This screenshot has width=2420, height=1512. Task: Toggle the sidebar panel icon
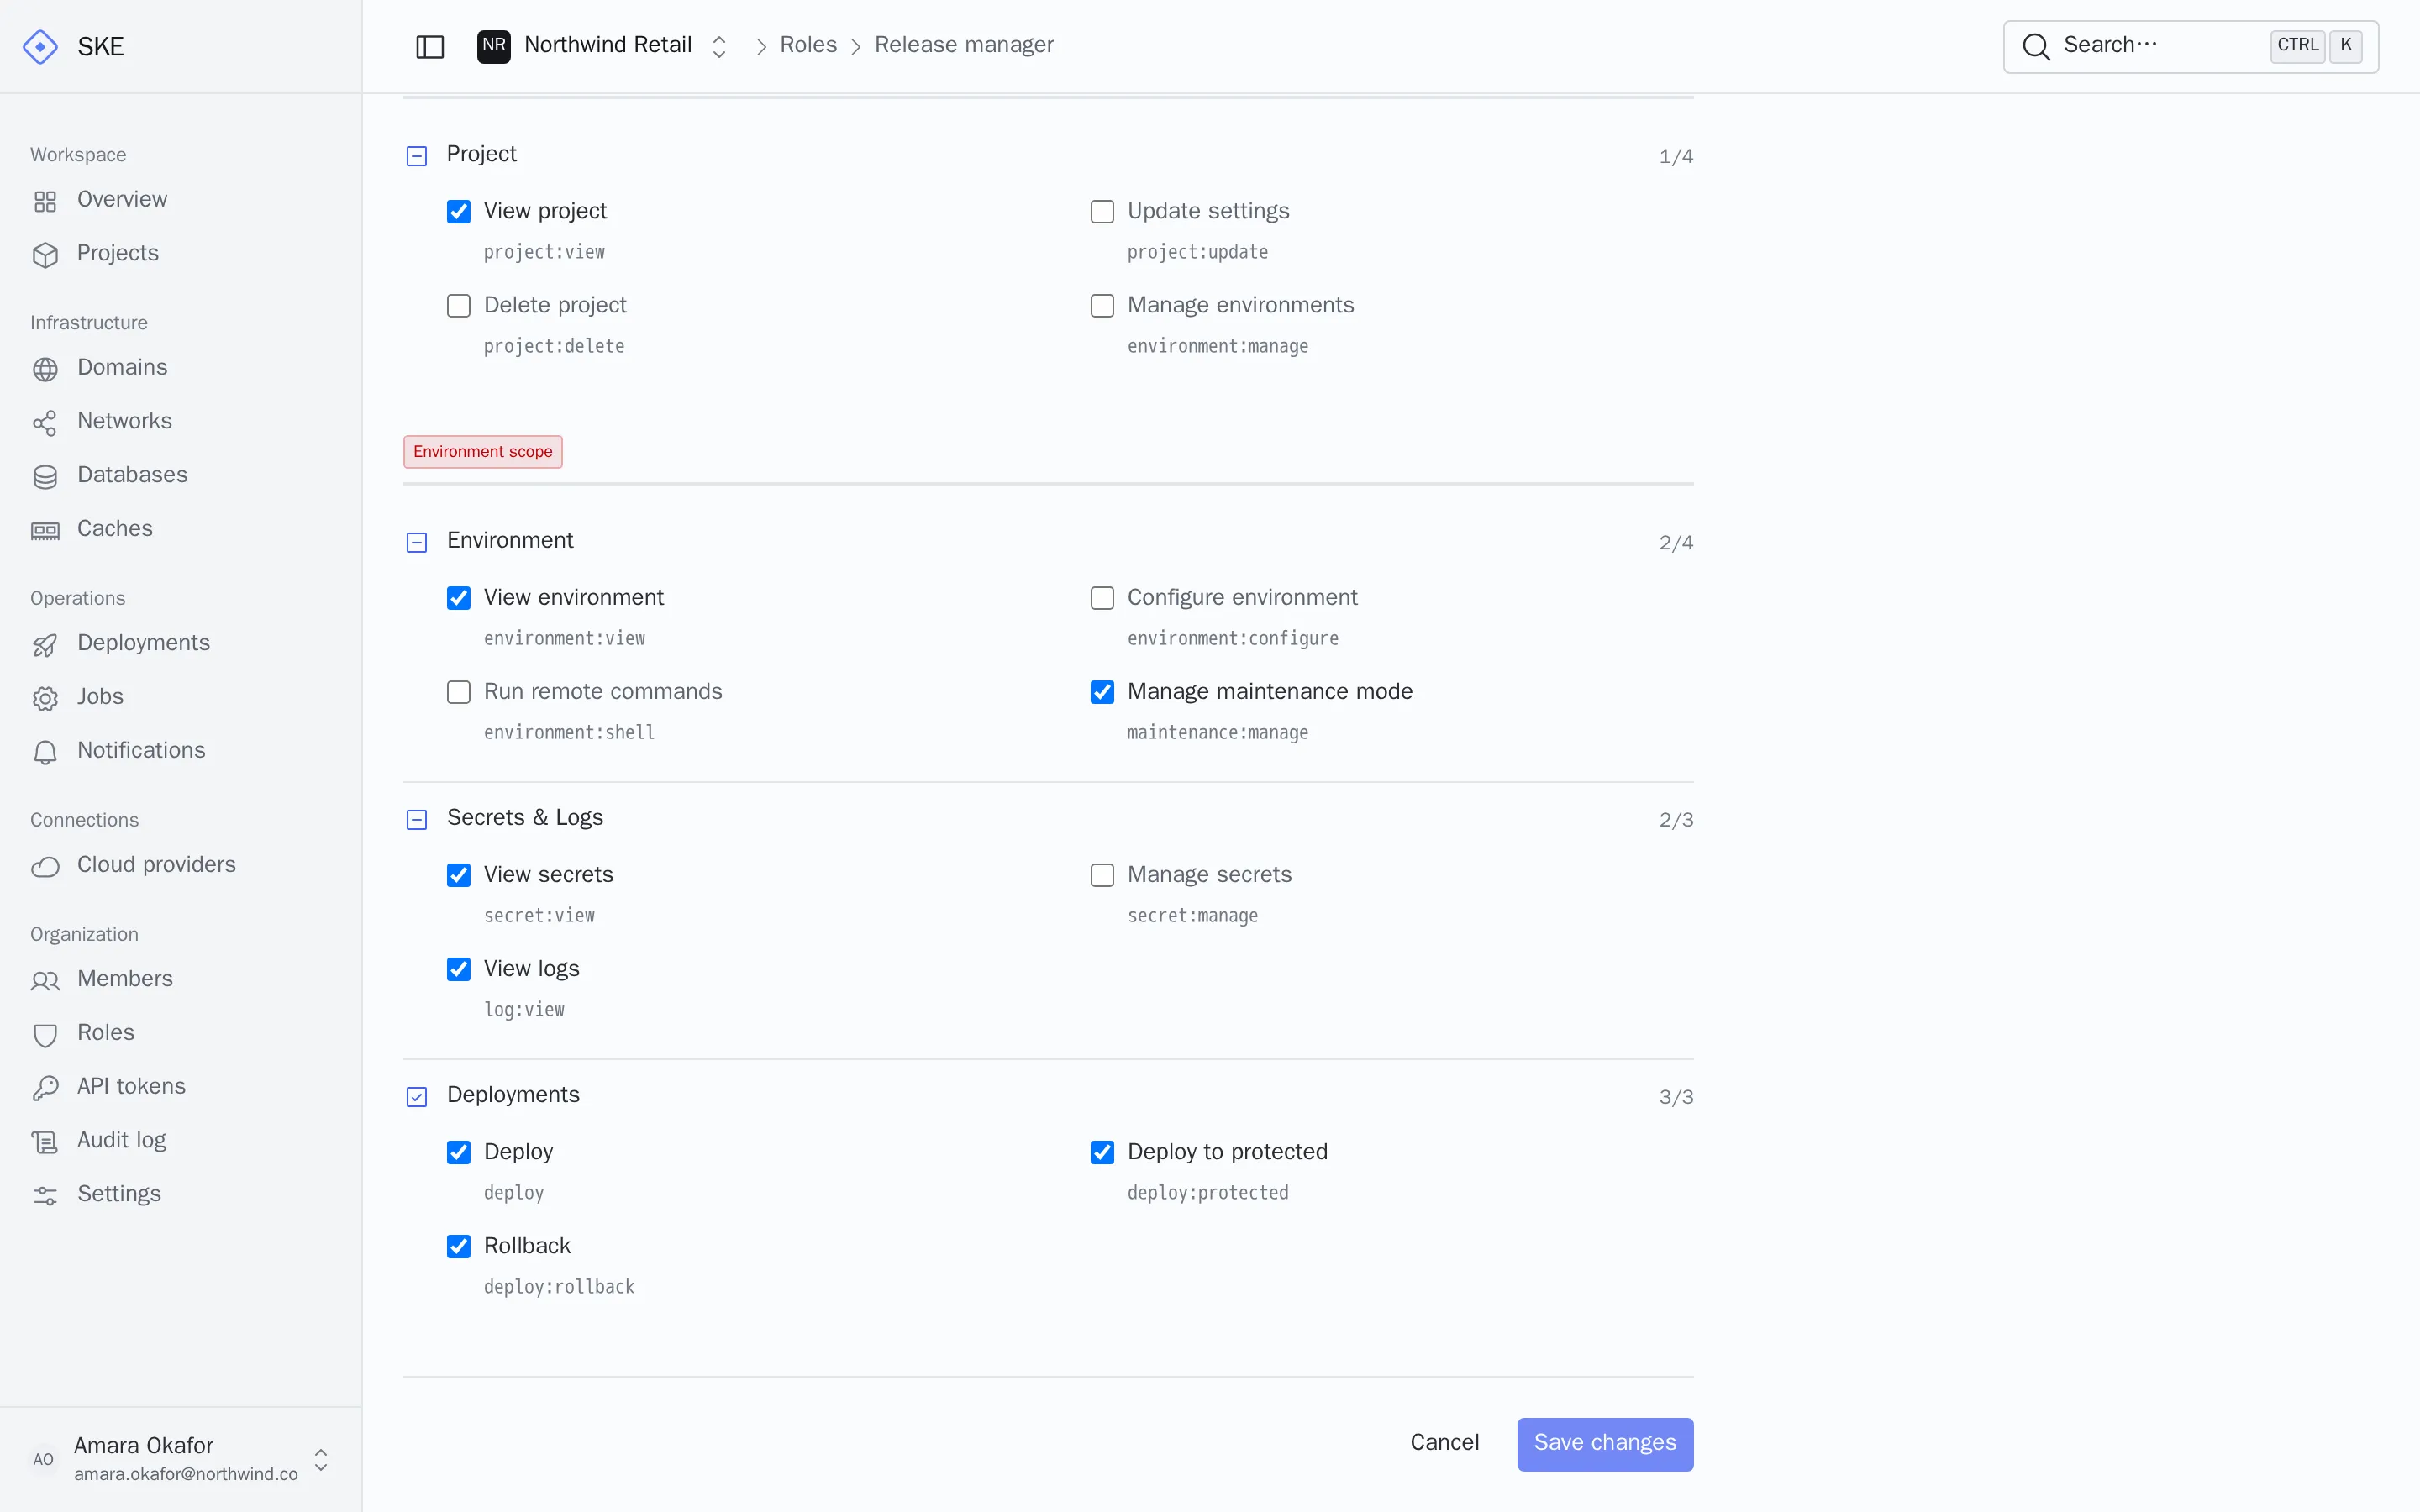[x=430, y=47]
